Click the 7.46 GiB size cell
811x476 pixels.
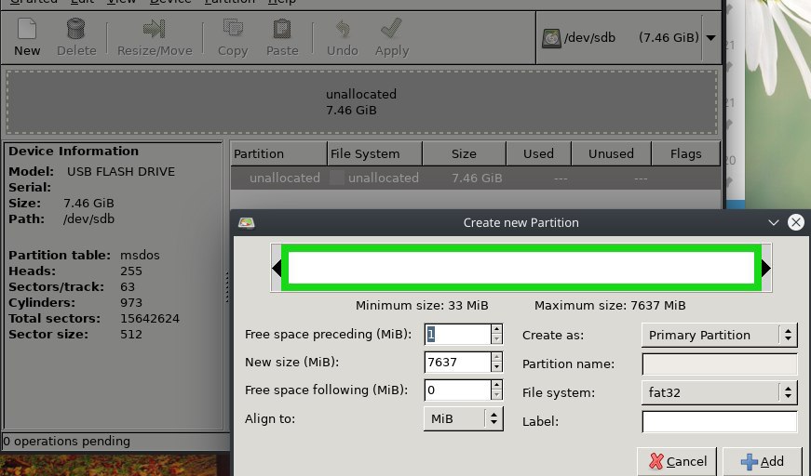[x=477, y=178]
